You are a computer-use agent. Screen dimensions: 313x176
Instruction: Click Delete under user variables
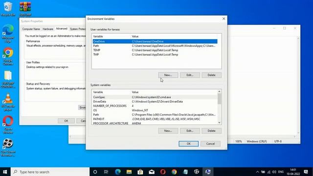[212, 75]
